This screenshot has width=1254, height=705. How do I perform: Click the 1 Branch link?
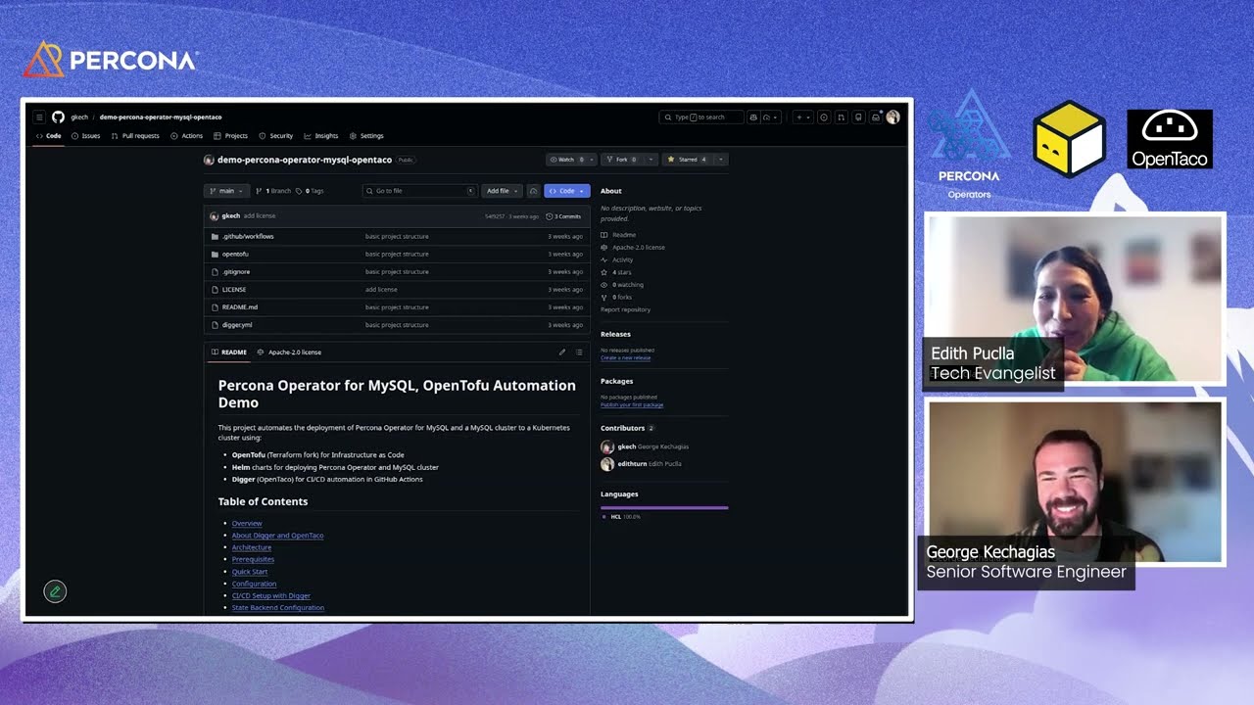273,191
